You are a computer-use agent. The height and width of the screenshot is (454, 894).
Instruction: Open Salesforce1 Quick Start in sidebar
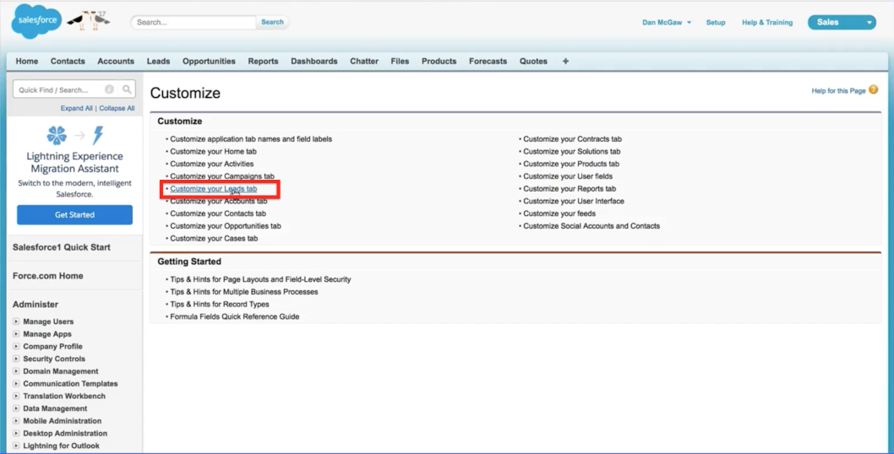tap(62, 247)
